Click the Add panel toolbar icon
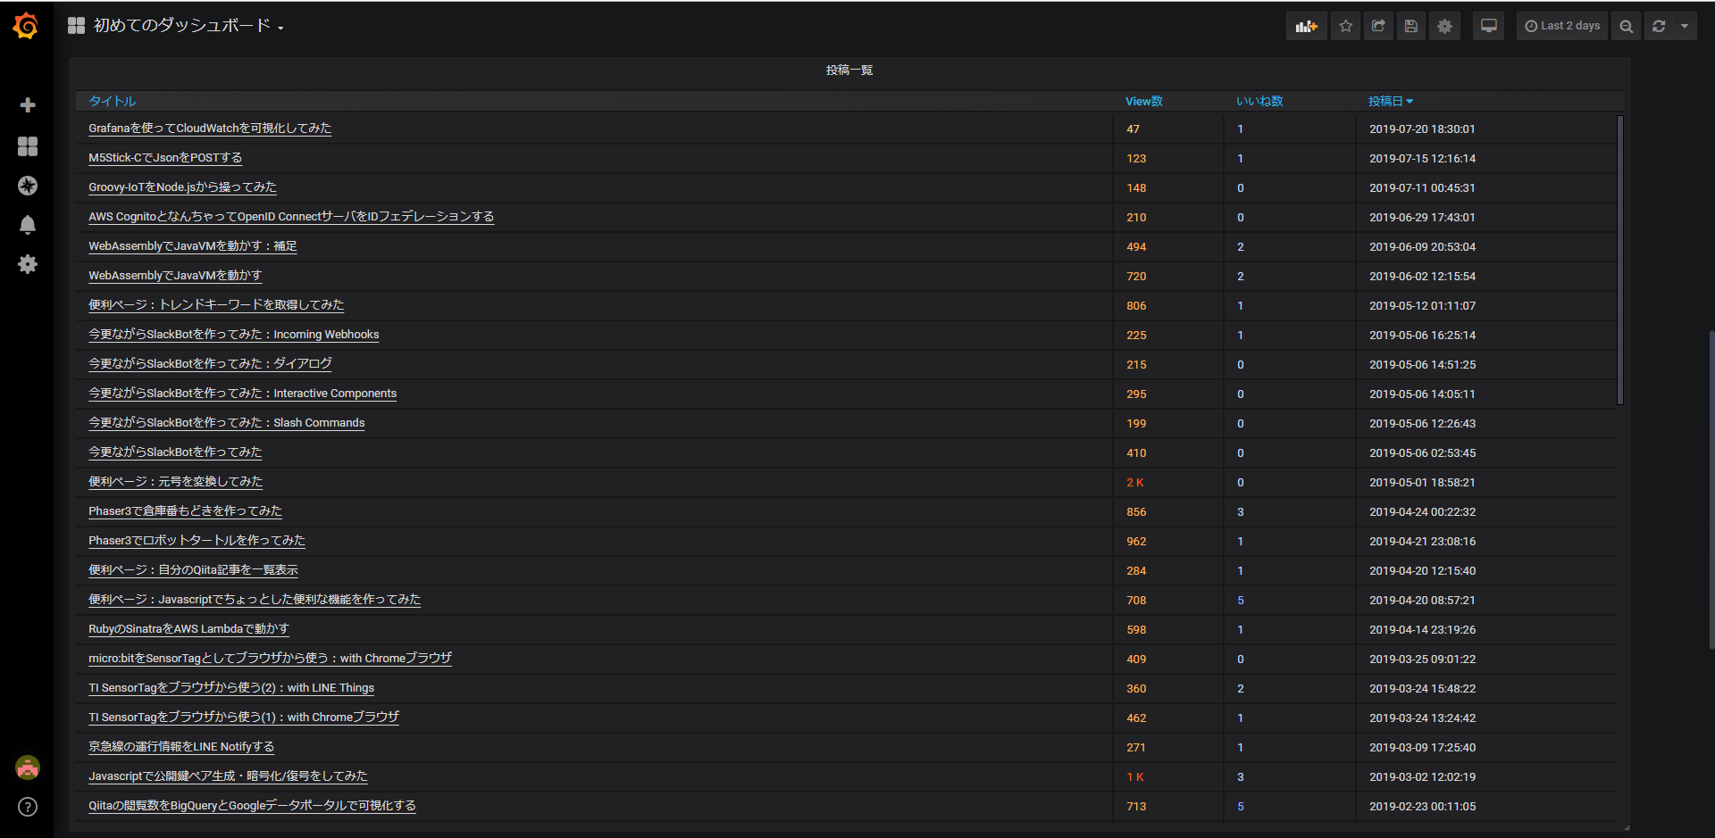Image resolution: width=1715 pixels, height=838 pixels. [1307, 26]
